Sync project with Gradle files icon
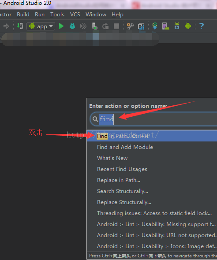This screenshot has height=260, width=217. [155, 26]
